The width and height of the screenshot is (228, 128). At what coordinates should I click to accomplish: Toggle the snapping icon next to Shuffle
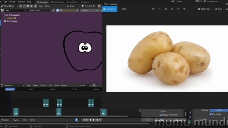click(x=94, y=85)
